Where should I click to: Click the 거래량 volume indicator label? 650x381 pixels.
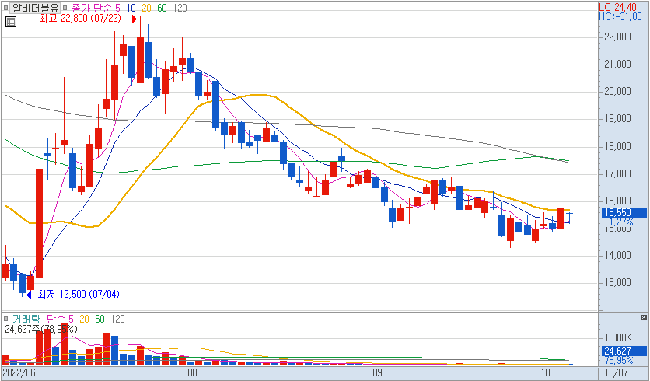pyautogui.click(x=26, y=319)
